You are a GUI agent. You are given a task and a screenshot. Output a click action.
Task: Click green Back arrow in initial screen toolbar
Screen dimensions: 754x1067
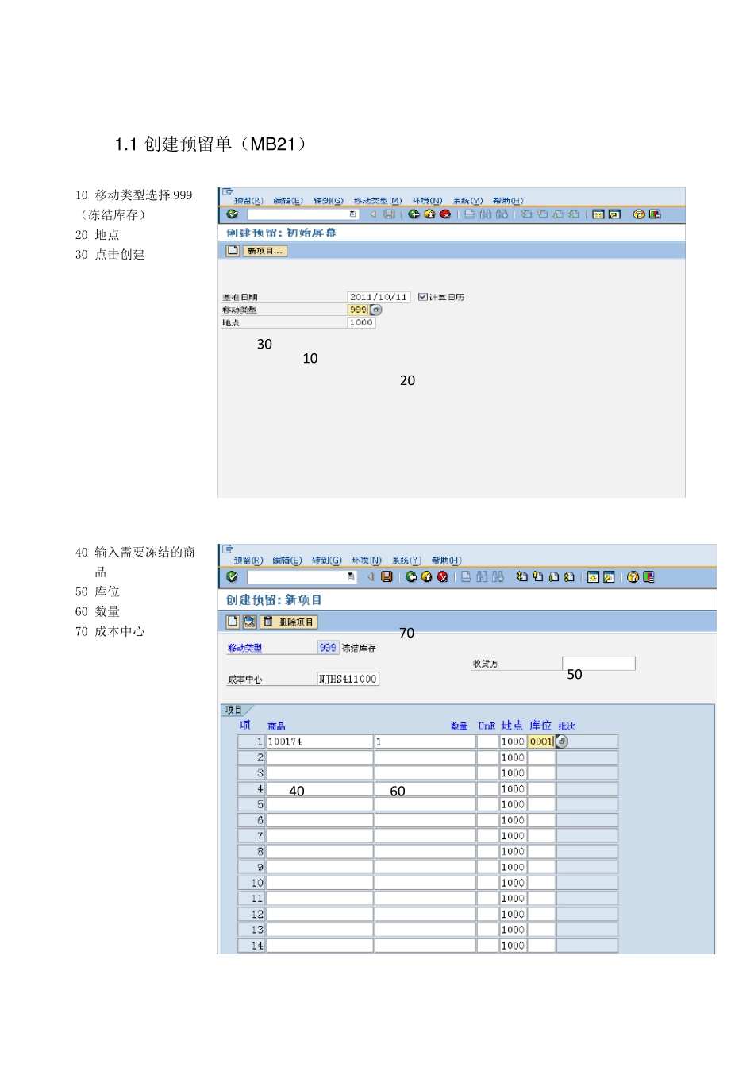pyautogui.click(x=414, y=214)
